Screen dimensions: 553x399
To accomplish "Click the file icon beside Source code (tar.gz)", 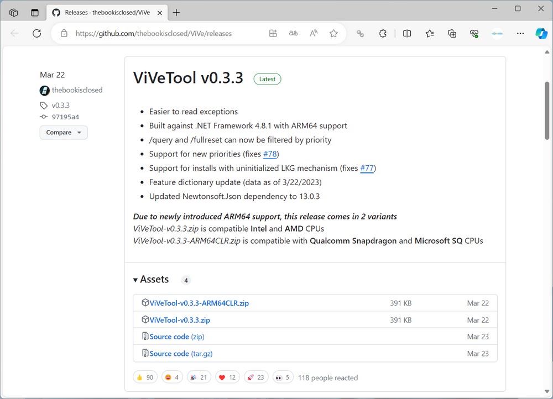I will pos(145,353).
